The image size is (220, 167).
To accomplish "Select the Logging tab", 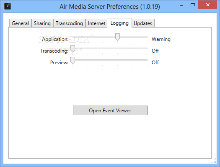I will (x=119, y=23).
